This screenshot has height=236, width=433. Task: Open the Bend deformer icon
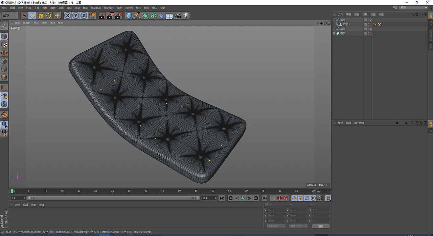click(x=161, y=16)
